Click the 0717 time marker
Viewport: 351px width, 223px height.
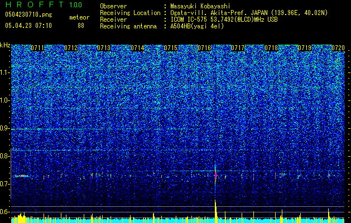pos(238,48)
